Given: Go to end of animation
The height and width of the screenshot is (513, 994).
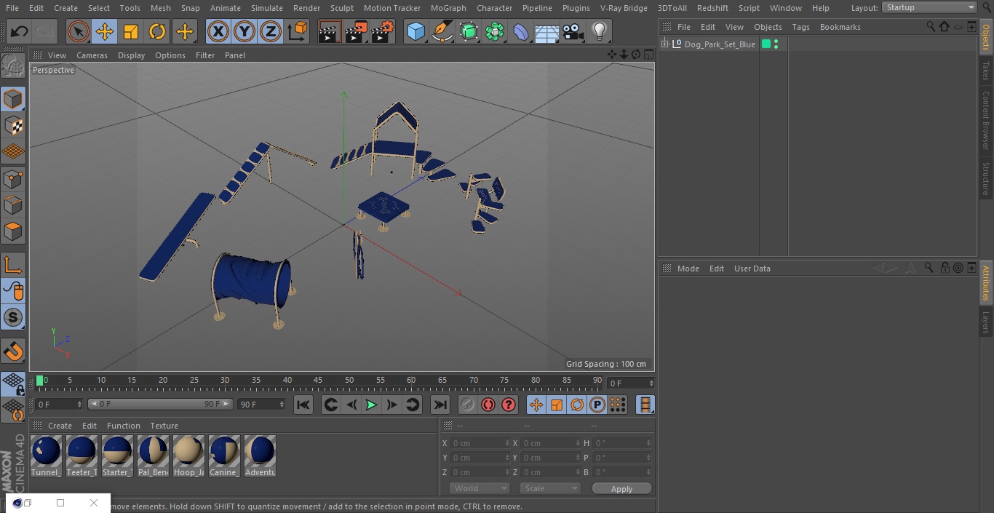Looking at the screenshot, I should pos(440,405).
